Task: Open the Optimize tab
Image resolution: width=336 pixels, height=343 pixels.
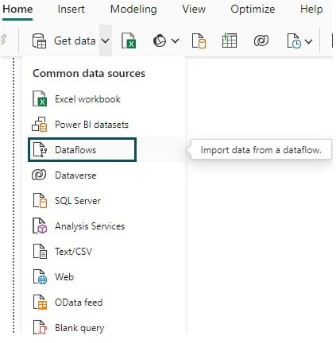Action: [x=253, y=10]
